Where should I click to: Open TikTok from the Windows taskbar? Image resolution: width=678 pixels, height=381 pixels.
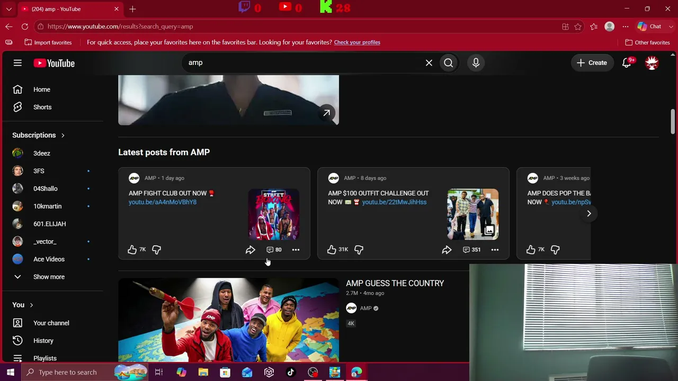point(291,373)
